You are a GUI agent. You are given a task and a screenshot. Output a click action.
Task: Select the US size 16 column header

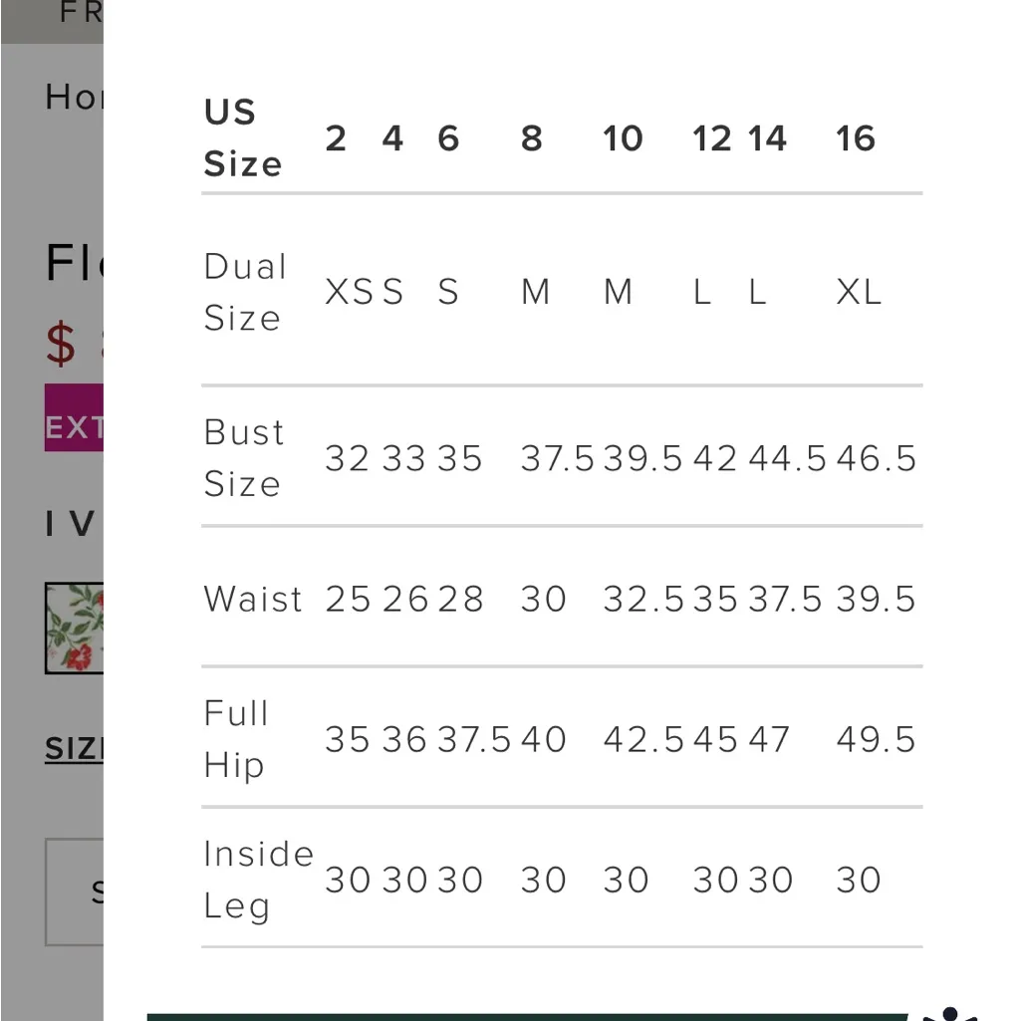click(856, 138)
